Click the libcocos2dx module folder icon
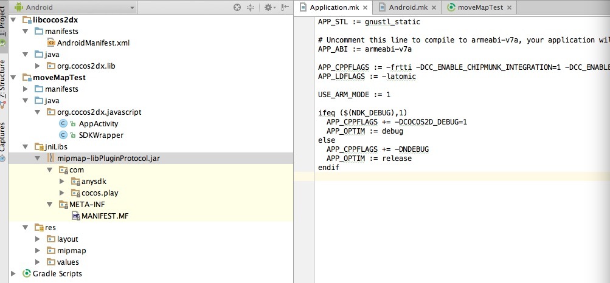Image resolution: width=610 pixels, height=283 pixels. [27, 19]
